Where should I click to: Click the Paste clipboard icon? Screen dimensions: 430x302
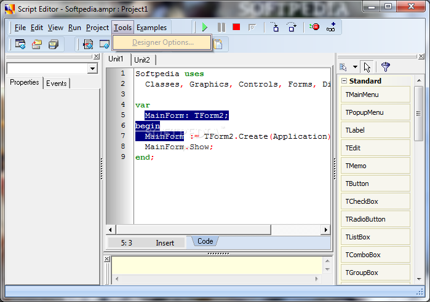coord(218,44)
